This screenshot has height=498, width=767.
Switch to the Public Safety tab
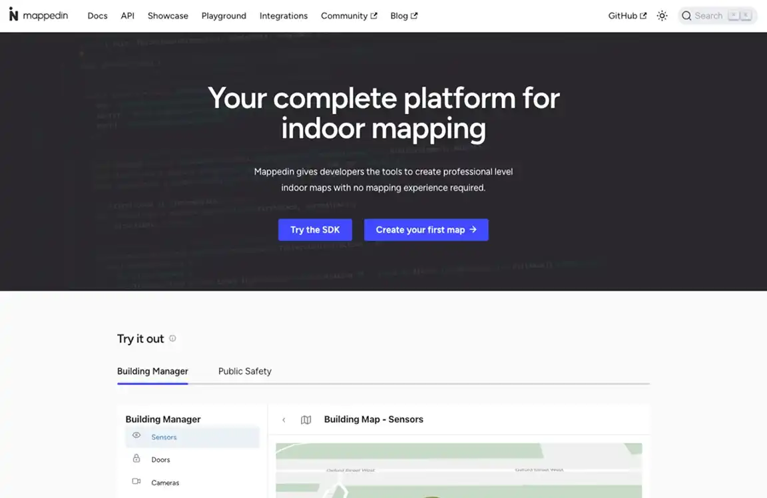244,371
